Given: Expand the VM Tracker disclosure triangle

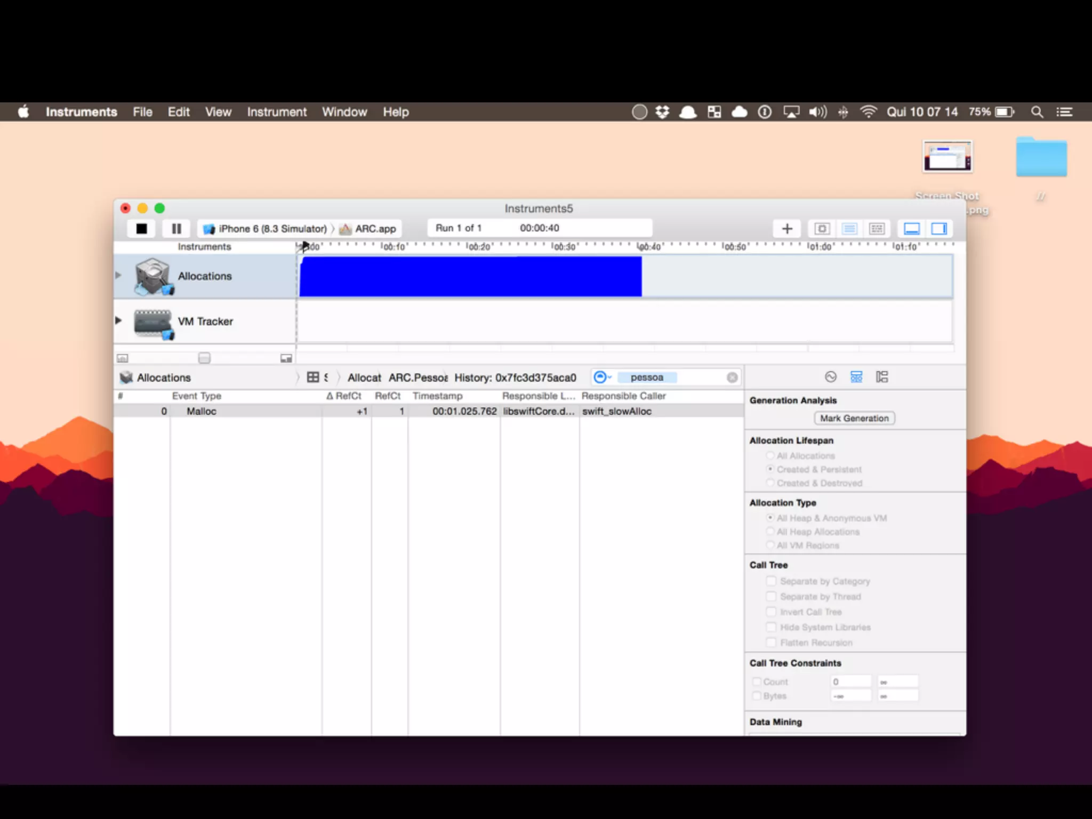Looking at the screenshot, I should 118,320.
